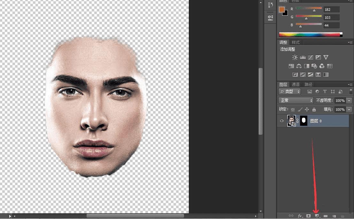The image size is (354, 219).
Task: Filter for pixel layers
Action: pos(310,91)
